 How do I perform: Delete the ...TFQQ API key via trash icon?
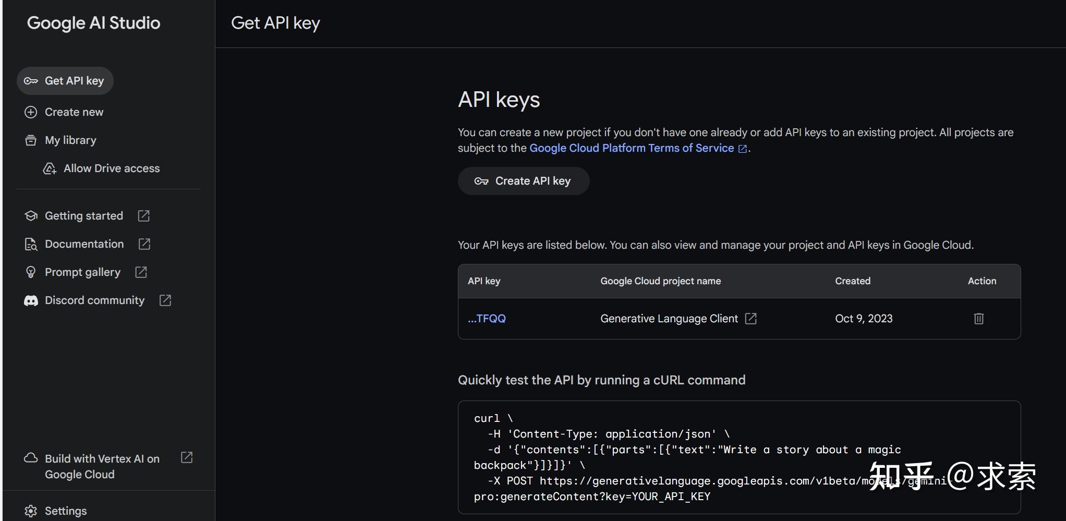(x=978, y=319)
